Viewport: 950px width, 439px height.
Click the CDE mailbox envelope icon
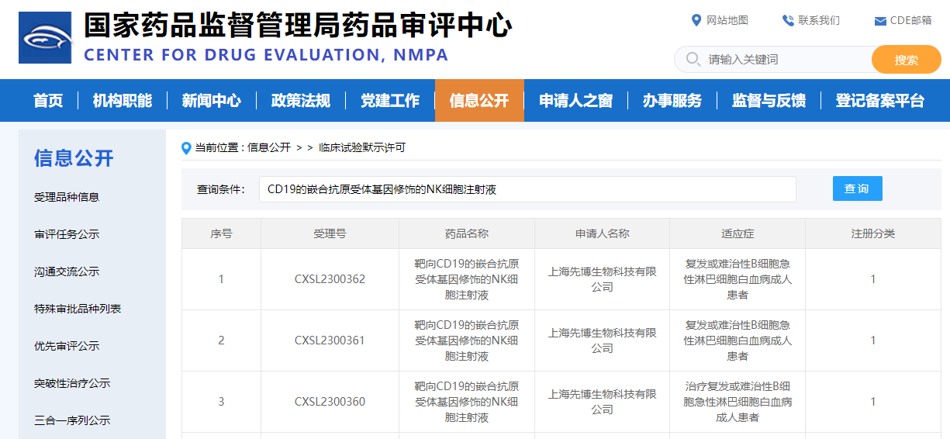pyautogui.click(x=880, y=21)
